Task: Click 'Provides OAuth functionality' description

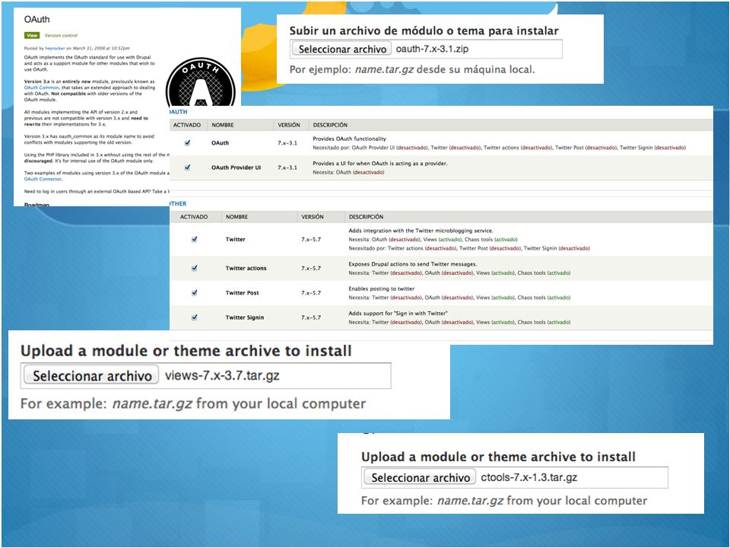Action: tap(349, 139)
